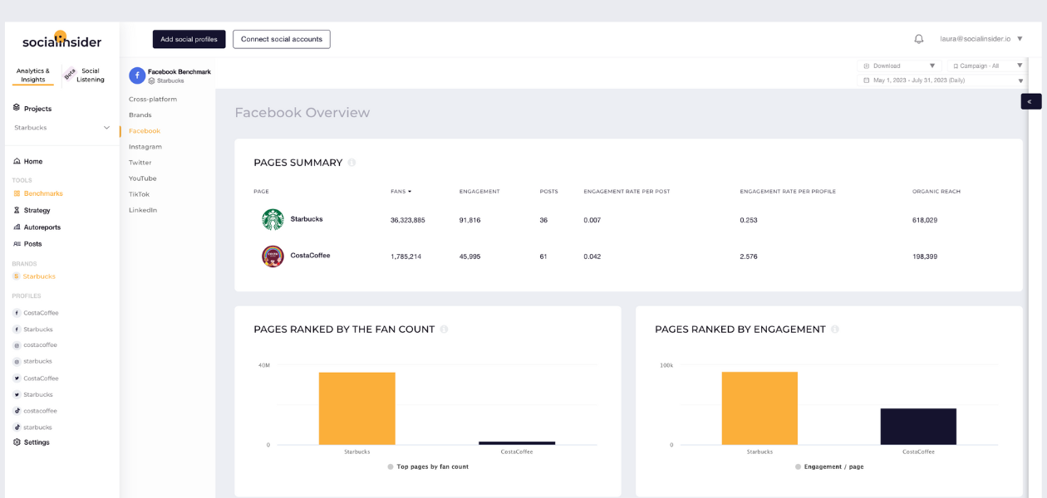Click the Strategy hourglass icon
Image resolution: width=1047 pixels, height=498 pixels.
[17, 210]
